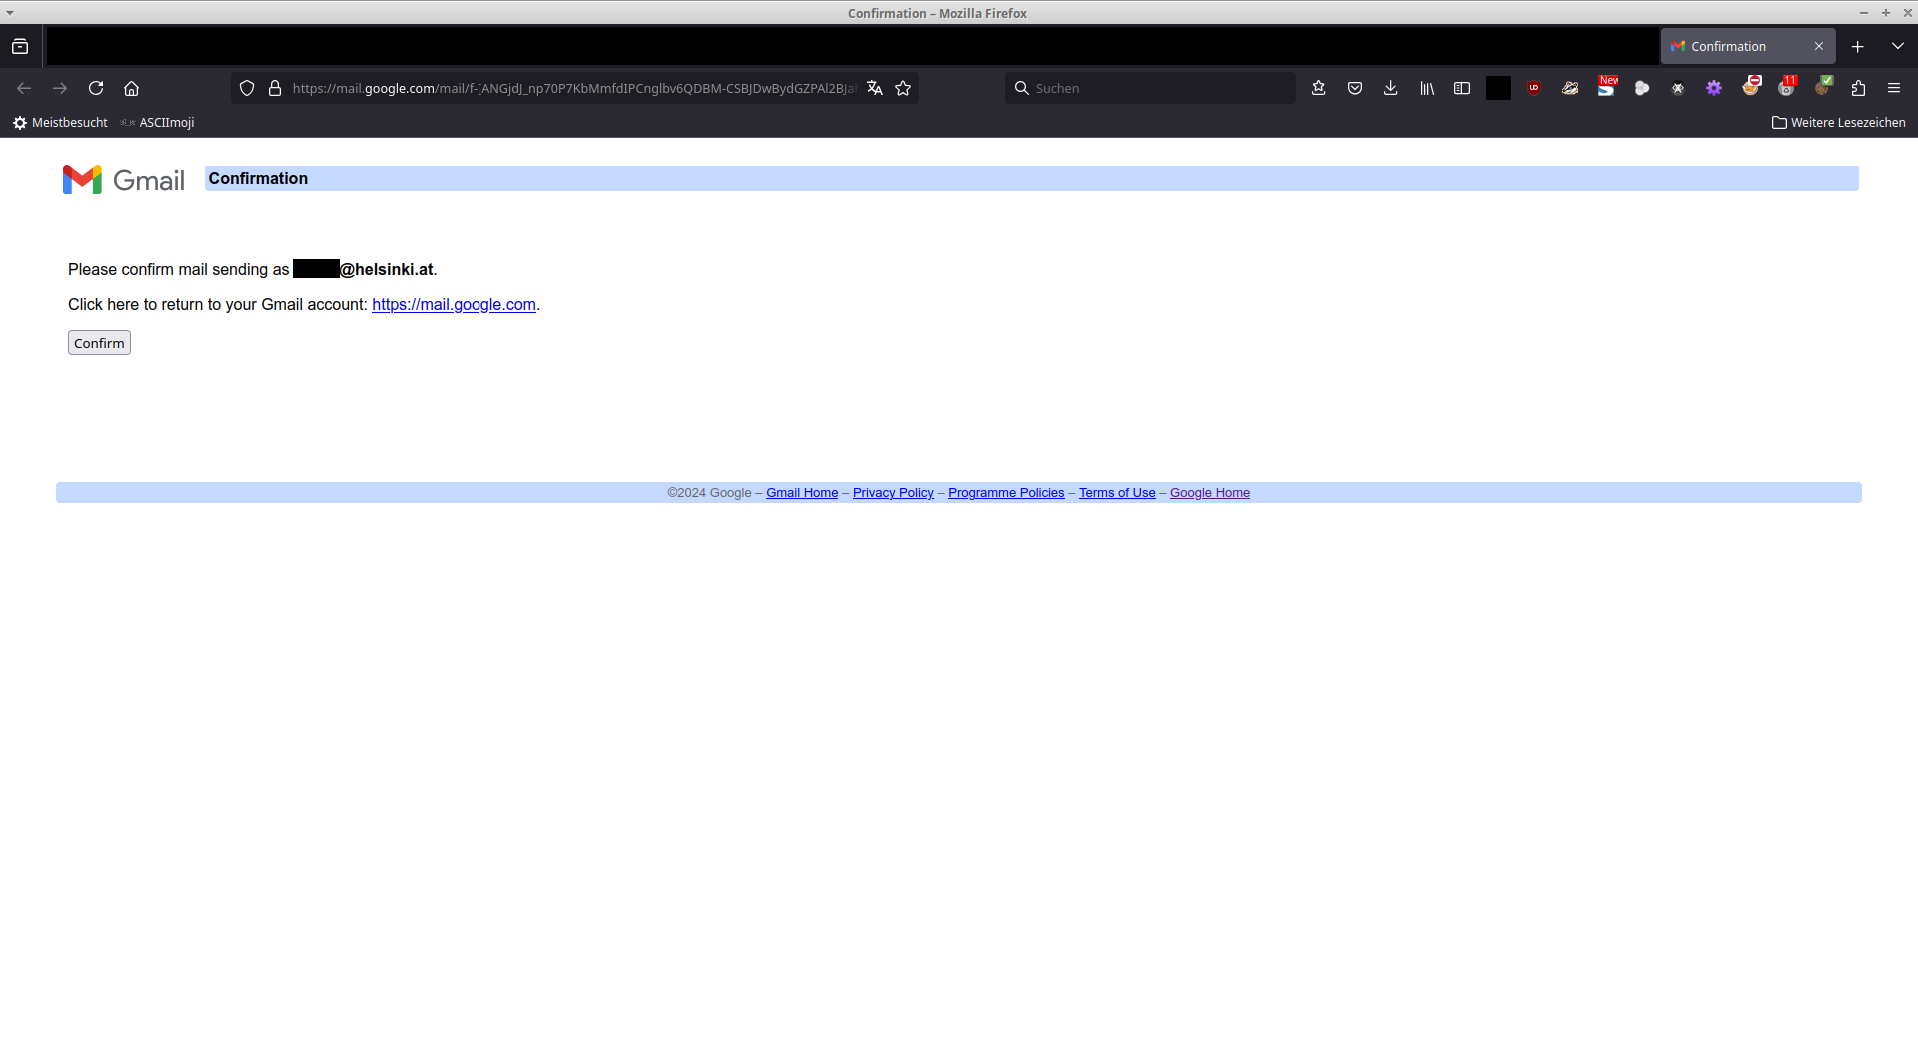Open the Meistbesucht bookmarks folder
The height and width of the screenshot is (1054, 1918).
(60, 122)
